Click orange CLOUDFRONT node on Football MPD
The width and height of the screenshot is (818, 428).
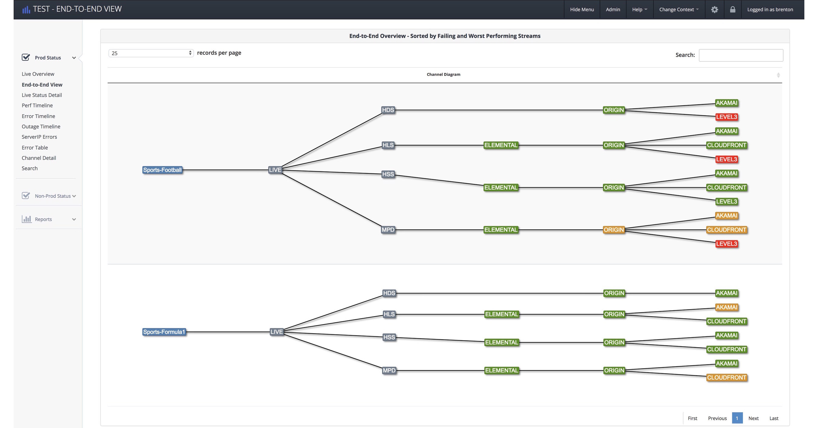tap(727, 230)
